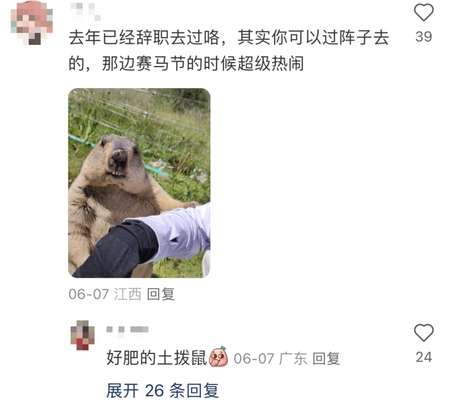
Task: Open the top commenter's blurred username
Action: click(x=85, y=12)
